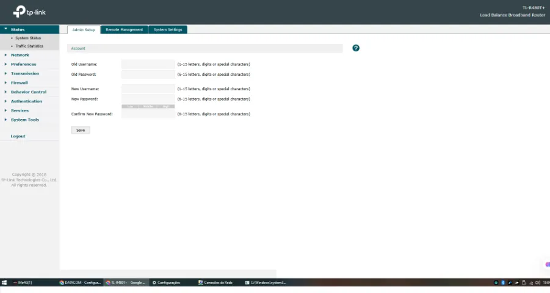Screen dimensions: 550x293
Task: Click the Logout link
Action: coord(18,136)
